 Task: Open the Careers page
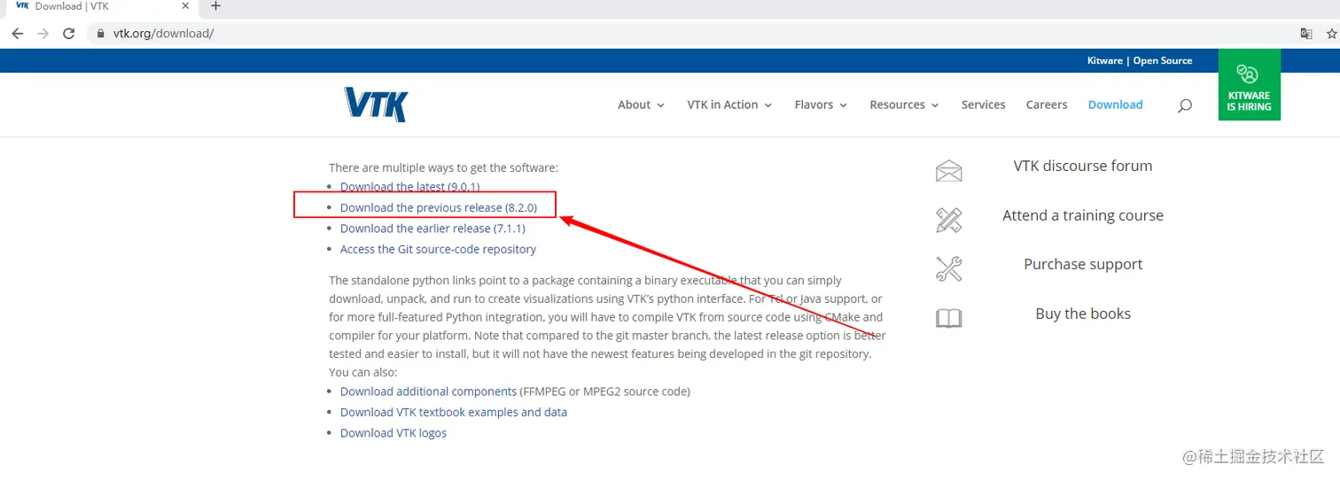point(1047,105)
